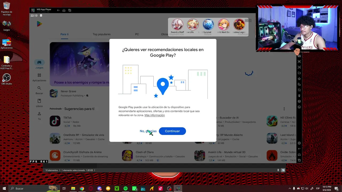Click the home icon in MSI side toolbar
The image size is (342, 192).
tap(299, 155)
